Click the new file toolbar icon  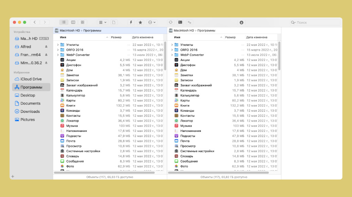tap(113, 22)
